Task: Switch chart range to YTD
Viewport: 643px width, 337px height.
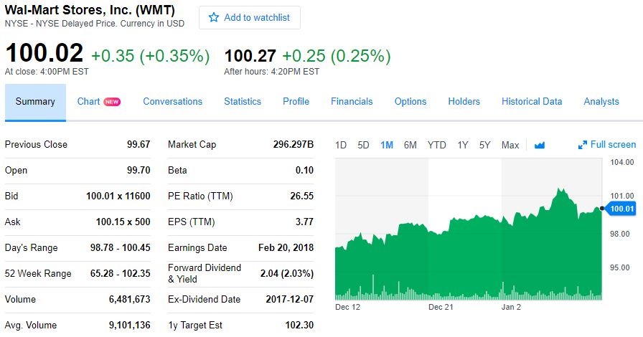Action: (x=436, y=145)
